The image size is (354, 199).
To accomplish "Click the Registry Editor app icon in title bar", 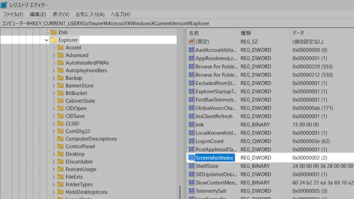I will coord(4,5).
